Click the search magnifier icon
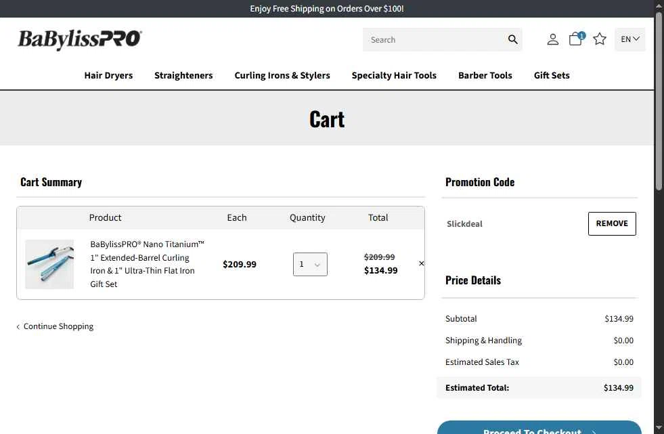 512,39
